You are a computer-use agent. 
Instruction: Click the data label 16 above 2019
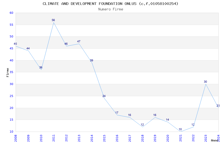(155, 115)
